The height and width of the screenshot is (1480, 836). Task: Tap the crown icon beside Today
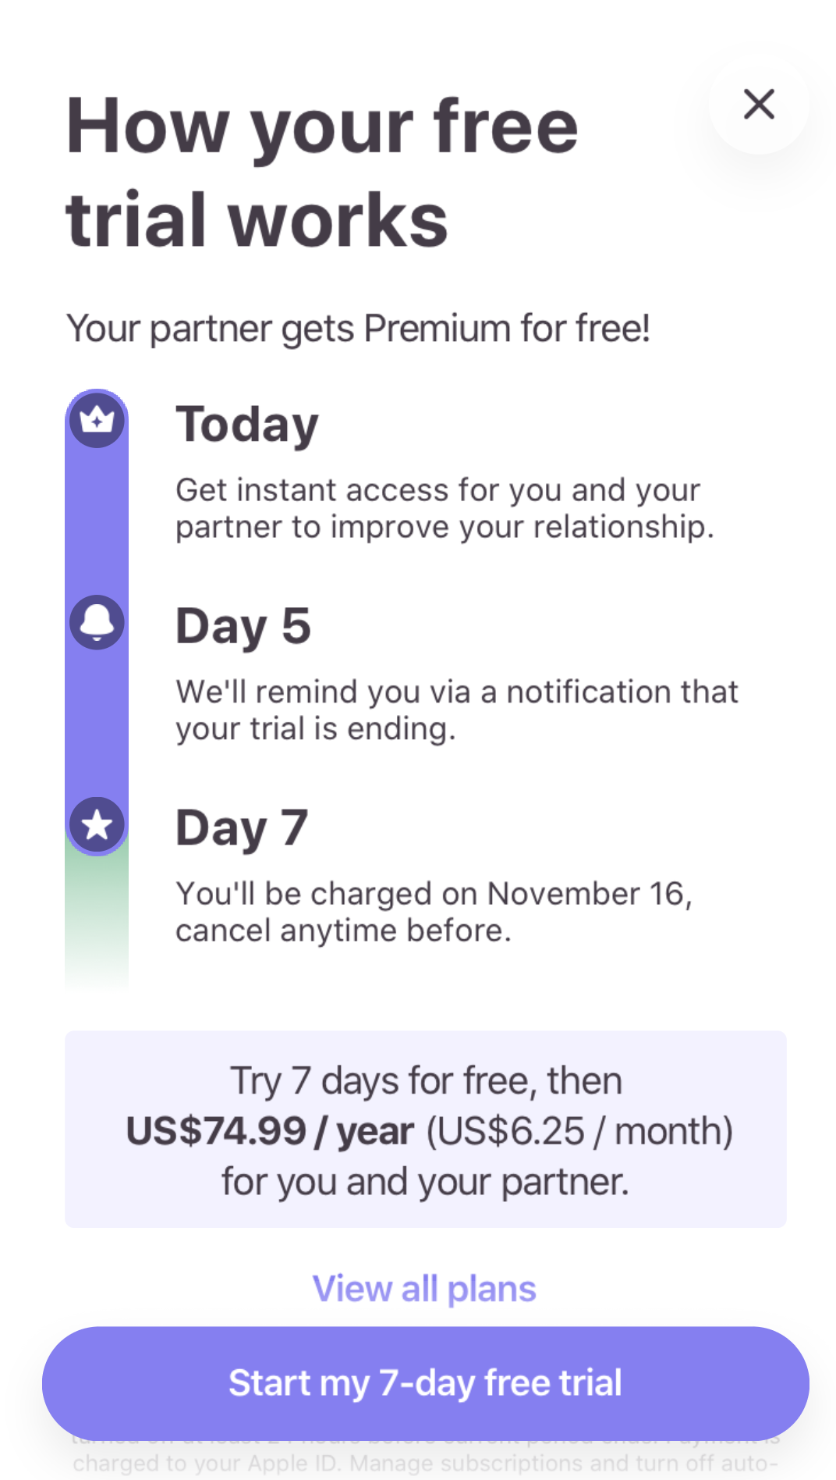[x=97, y=420]
